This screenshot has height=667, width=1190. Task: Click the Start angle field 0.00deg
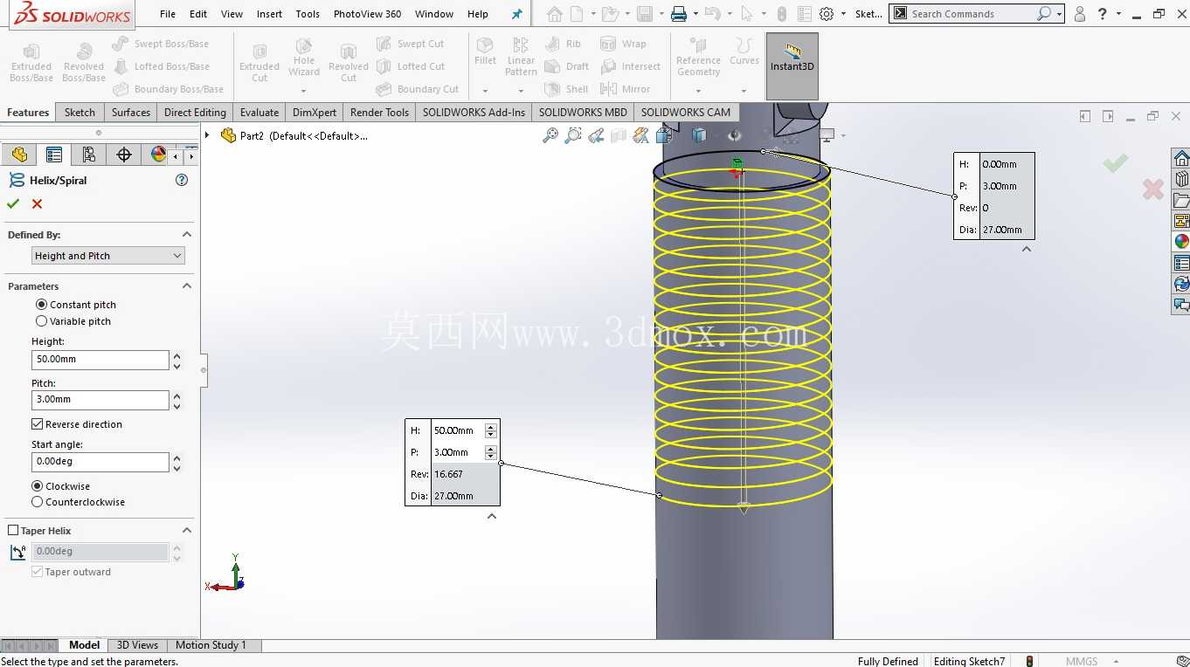[x=100, y=462]
